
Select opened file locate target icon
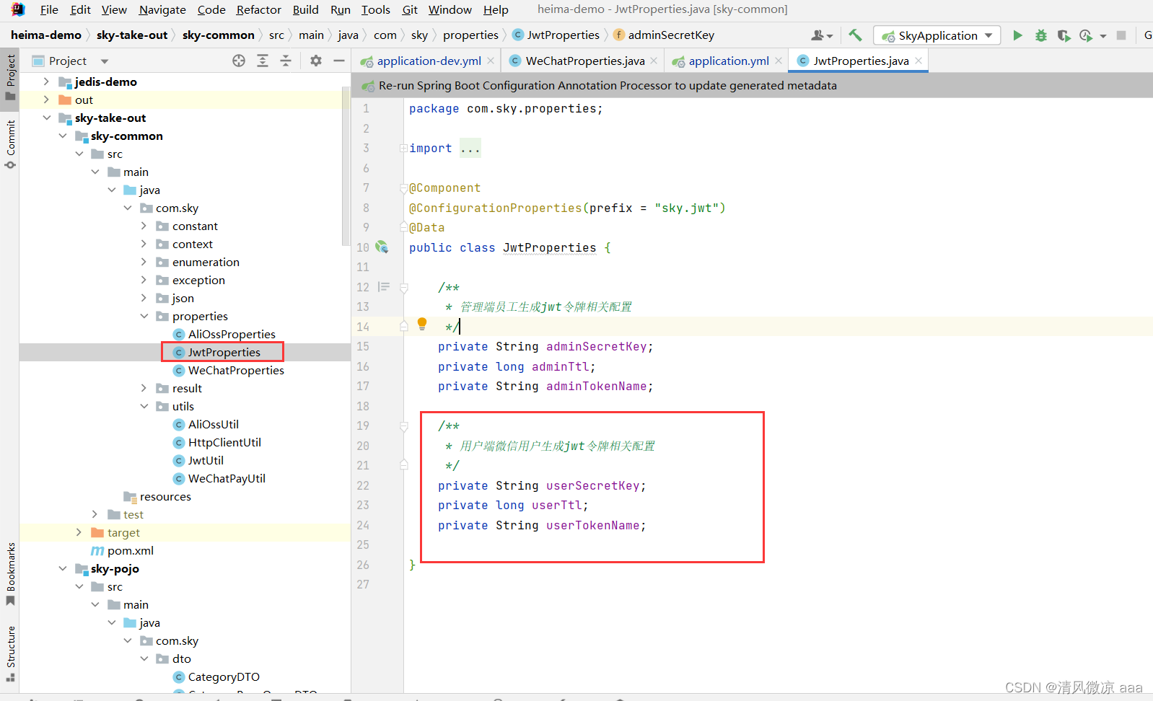239,61
